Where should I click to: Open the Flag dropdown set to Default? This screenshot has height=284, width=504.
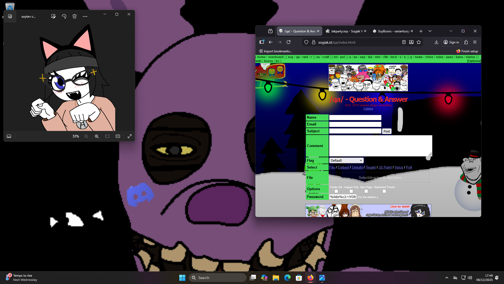[x=346, y=160]
